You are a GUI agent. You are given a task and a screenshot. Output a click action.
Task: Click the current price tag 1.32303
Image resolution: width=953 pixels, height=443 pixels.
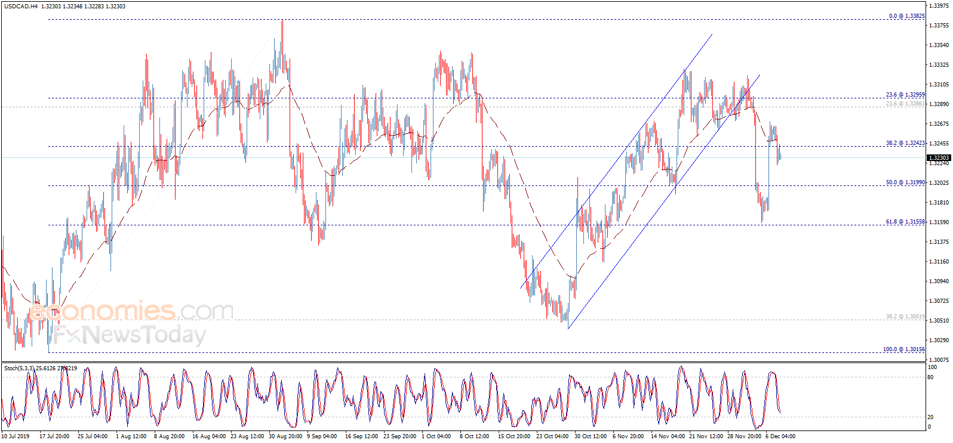[x=939, y=158]
